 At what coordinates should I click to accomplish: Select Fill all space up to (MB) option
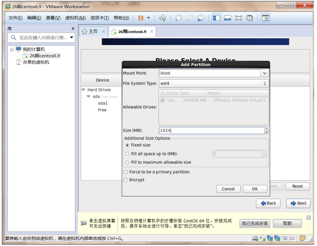(127, 154)
